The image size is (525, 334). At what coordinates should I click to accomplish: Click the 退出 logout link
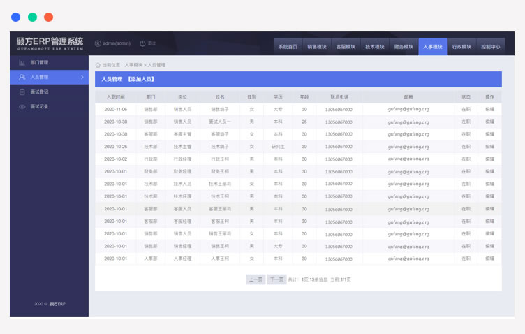(152, 43)
